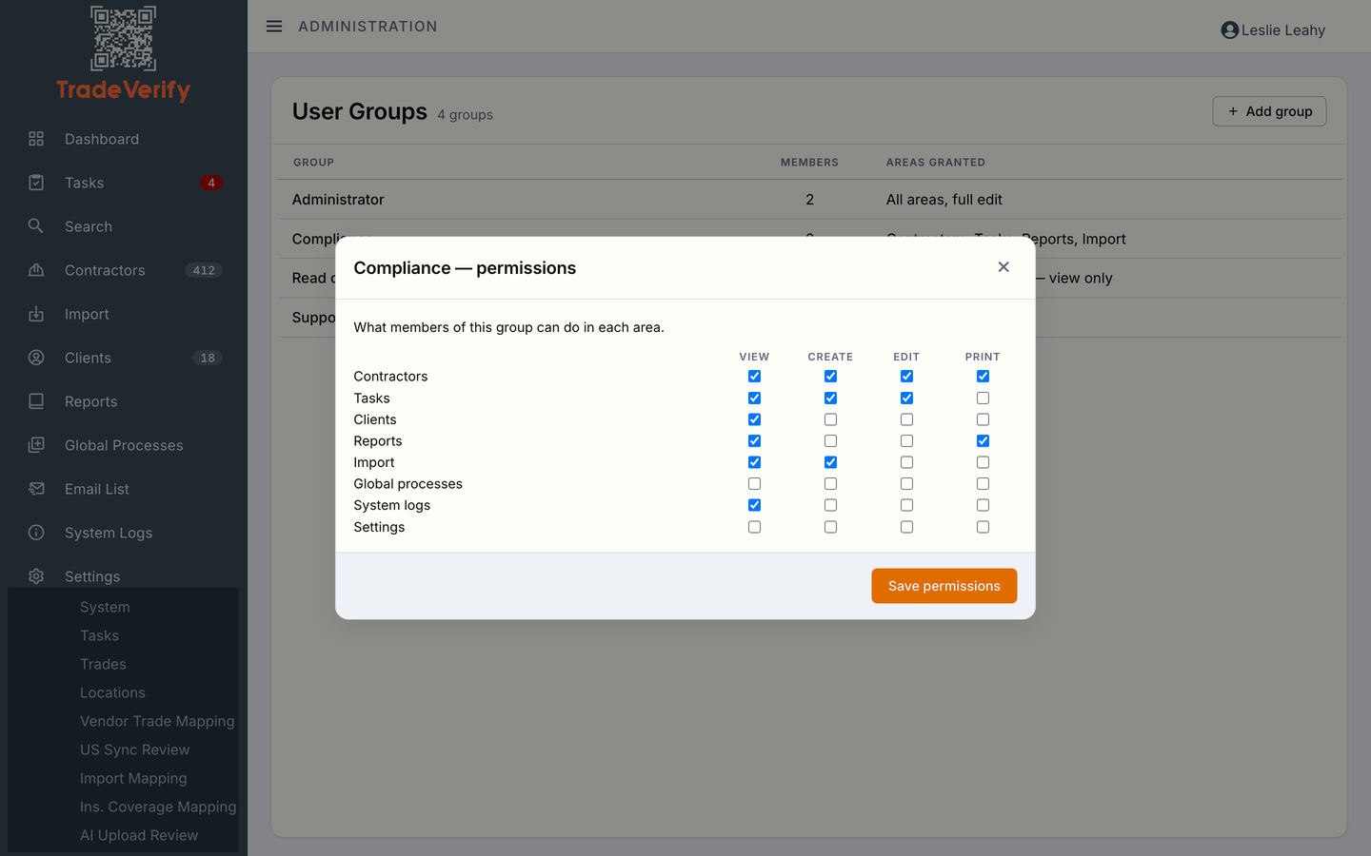
Task: Enable Clients Create permission
Action: (830, 419)
